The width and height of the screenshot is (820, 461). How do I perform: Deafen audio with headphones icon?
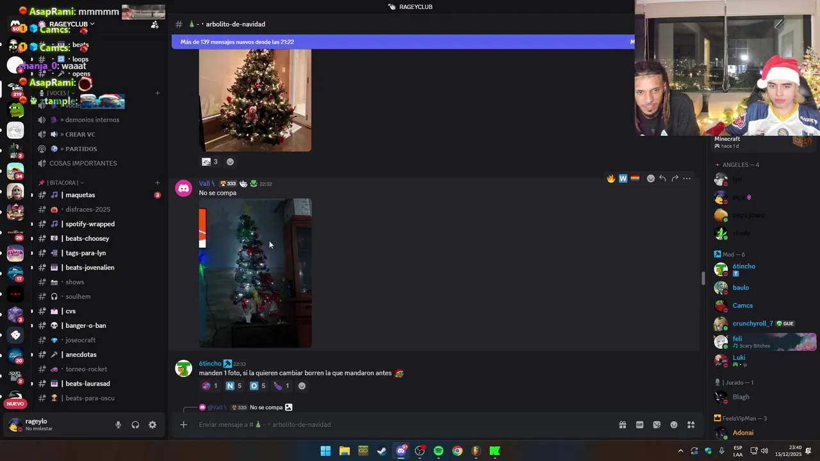click(x=135, y=425)
